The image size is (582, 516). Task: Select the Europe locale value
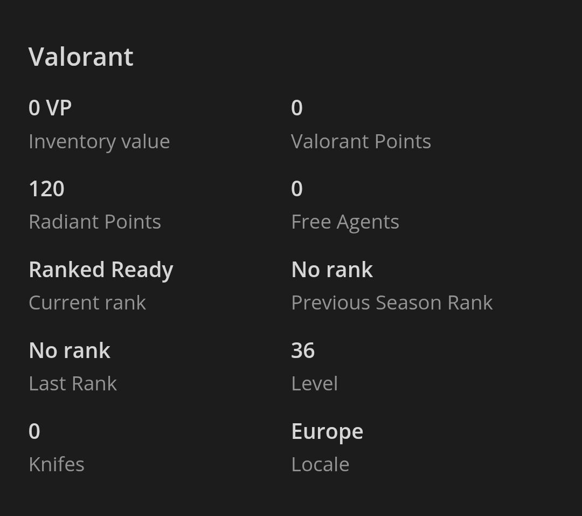tap(327, 431)
